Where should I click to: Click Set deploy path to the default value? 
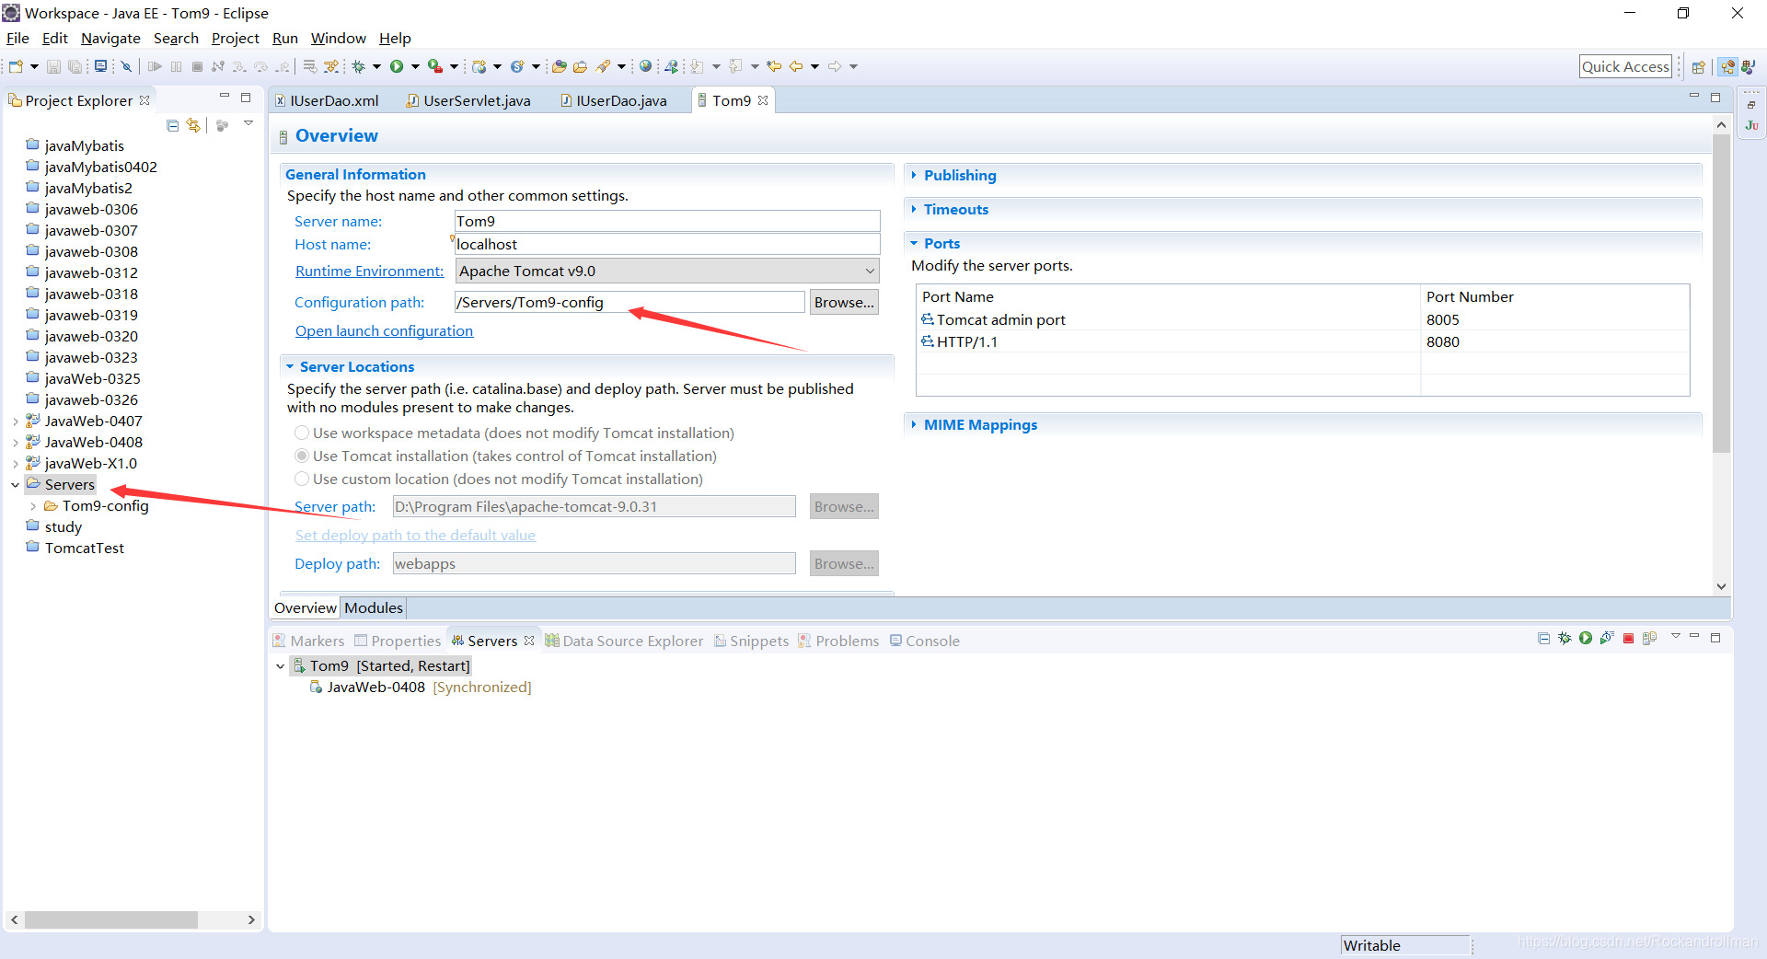tap(415, 535)
